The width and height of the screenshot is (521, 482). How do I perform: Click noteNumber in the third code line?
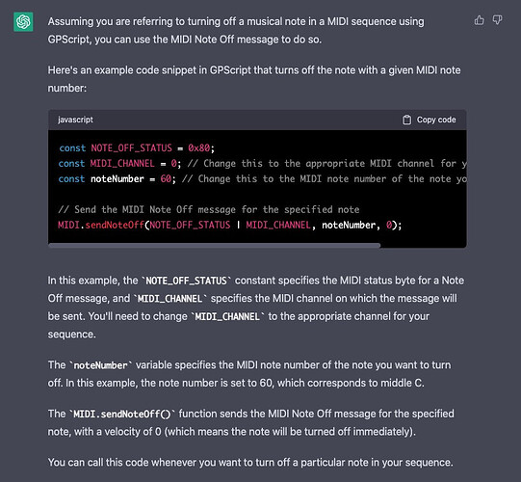point(117,179)
